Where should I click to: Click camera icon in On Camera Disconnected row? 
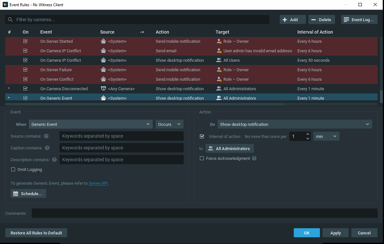point(104,89)
